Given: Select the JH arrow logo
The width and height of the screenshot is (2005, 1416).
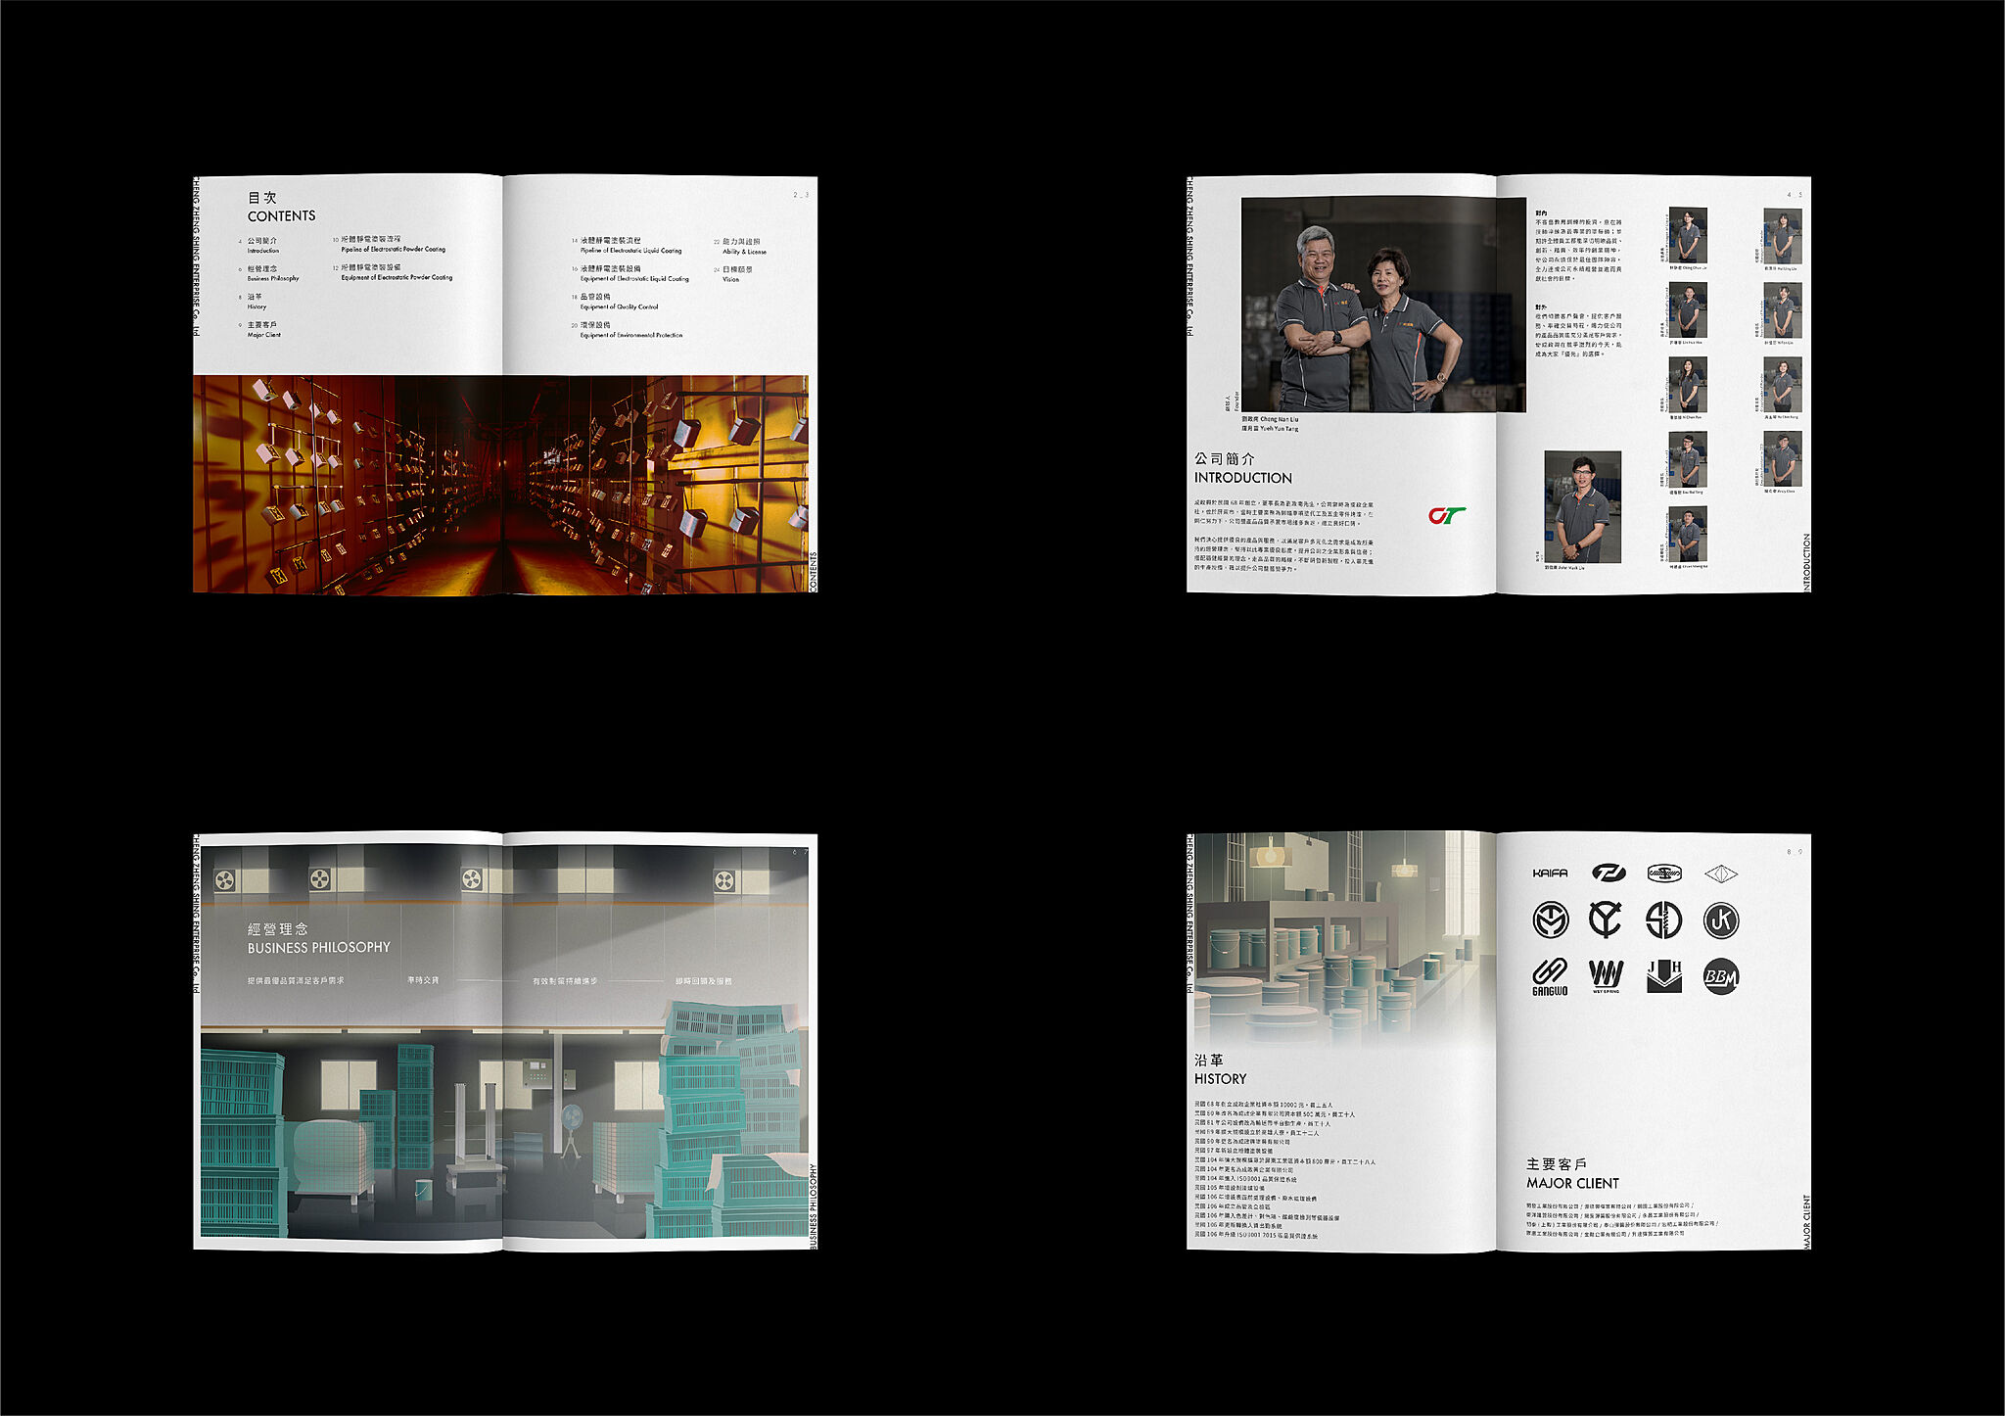Looking at the screenshot, I should pos(1663,976).
